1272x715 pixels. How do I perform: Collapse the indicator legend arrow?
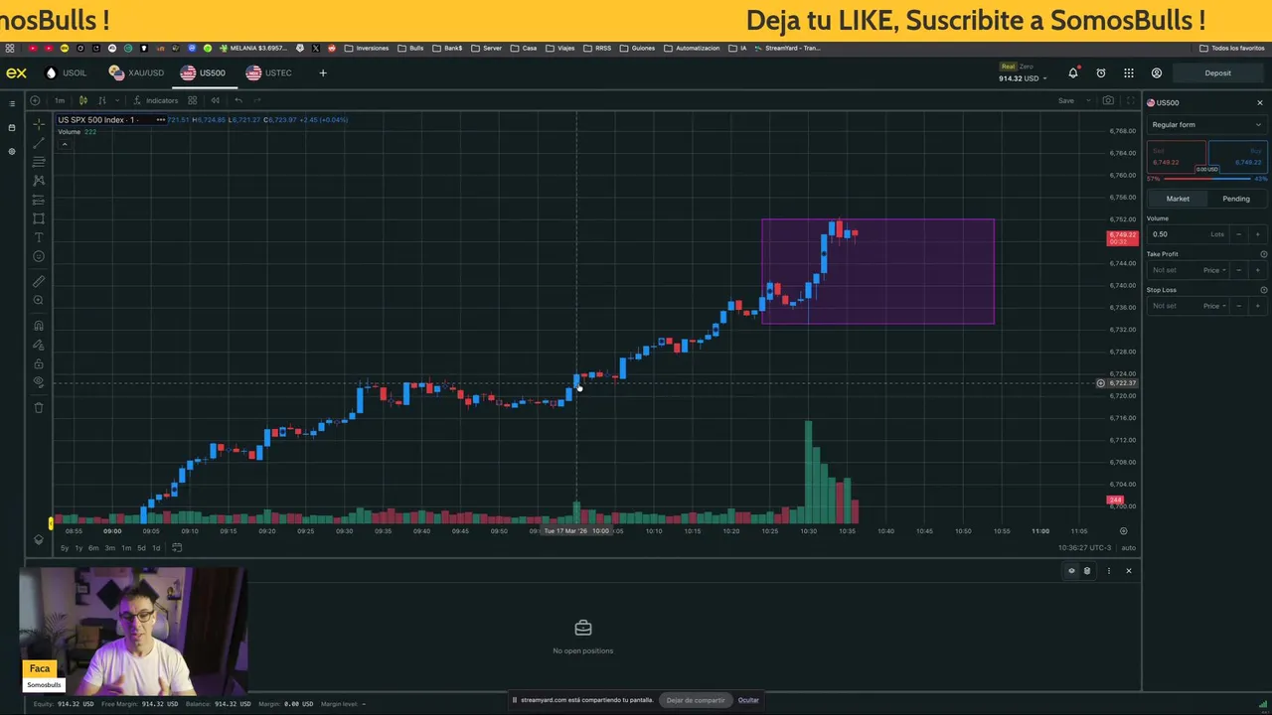[x=65, y=145]
